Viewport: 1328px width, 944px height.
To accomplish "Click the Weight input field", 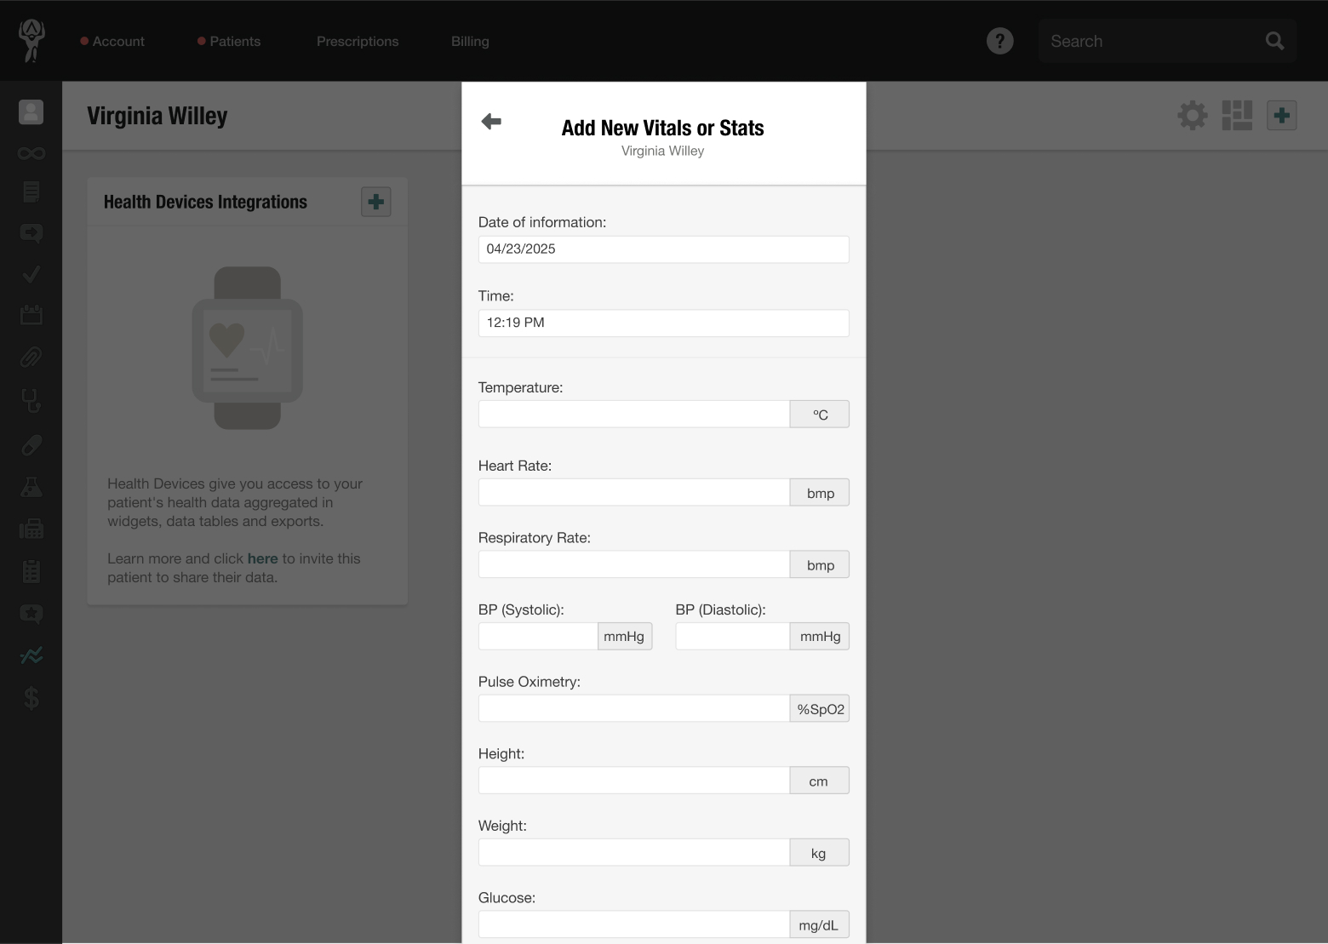I will tap(633, 852).
